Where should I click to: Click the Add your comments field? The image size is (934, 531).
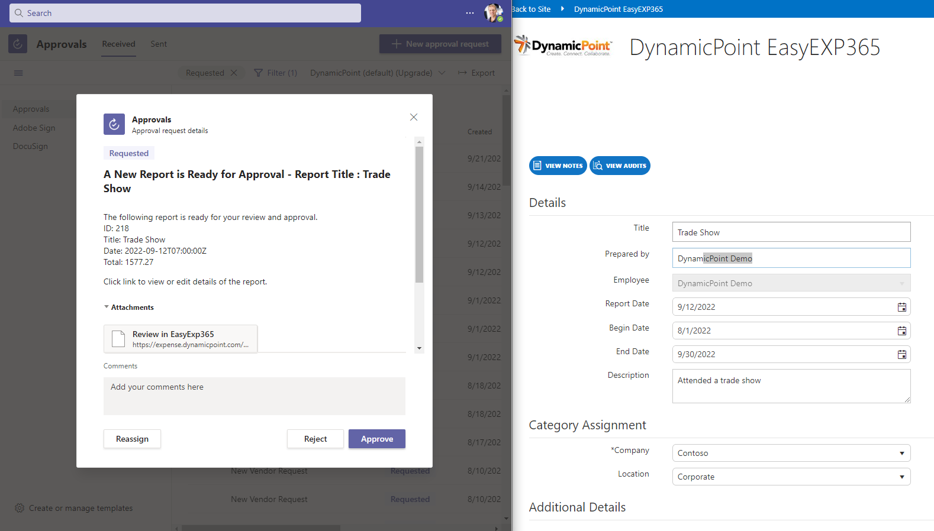pyautogui.click(x=255, y=396)
